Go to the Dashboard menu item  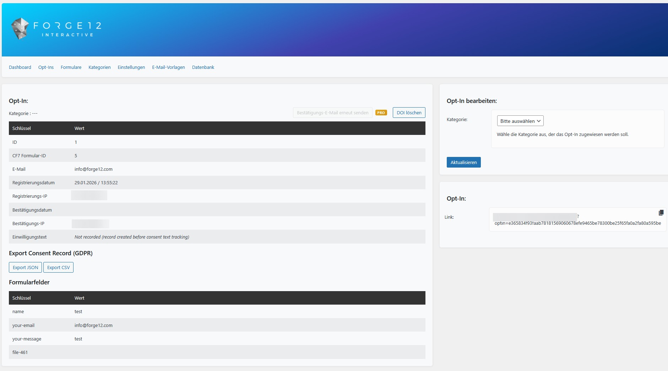tap(20, 67)
